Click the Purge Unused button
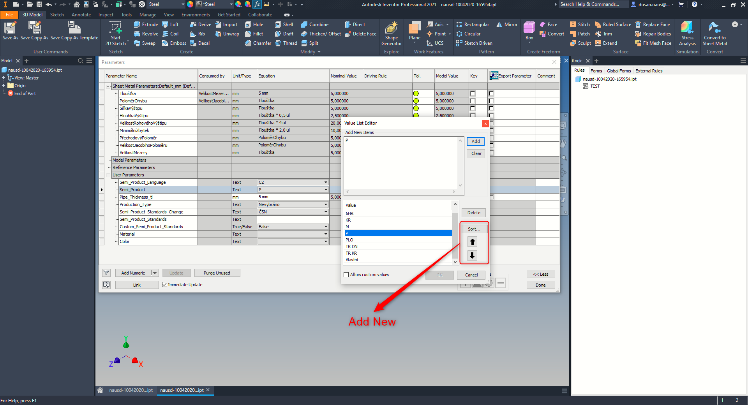Viewport: 748px width, 405px height. coord(217,273)
